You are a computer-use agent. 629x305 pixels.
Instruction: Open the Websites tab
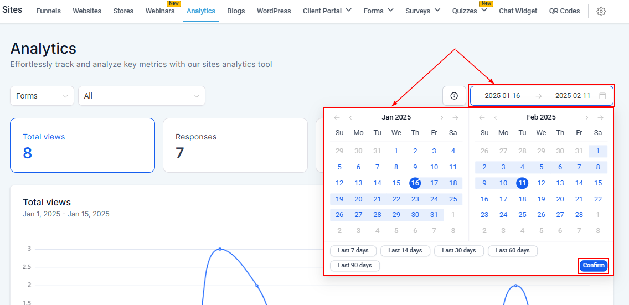click(87, 11)
